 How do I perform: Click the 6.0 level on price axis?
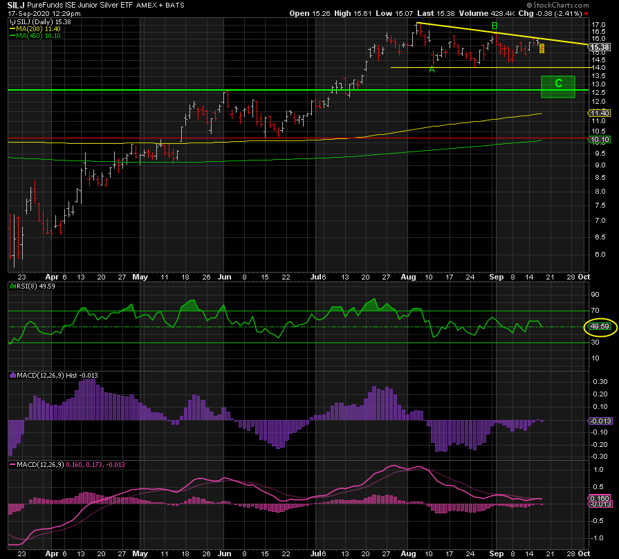coord(600,254)
